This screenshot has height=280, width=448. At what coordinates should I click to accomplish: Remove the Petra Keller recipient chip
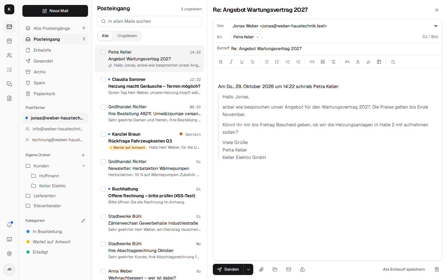pos(258,37)
